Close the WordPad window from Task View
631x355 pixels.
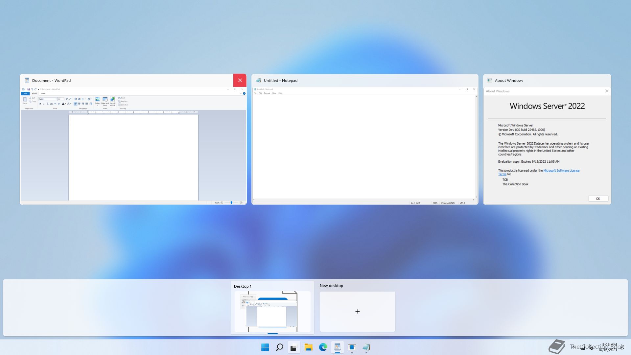pyautogui.click(x=240, y=80)
